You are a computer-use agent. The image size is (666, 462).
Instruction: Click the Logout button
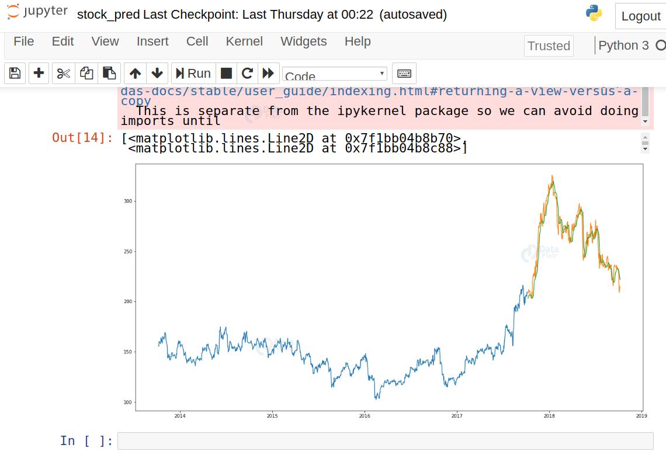tap(640, 16)
